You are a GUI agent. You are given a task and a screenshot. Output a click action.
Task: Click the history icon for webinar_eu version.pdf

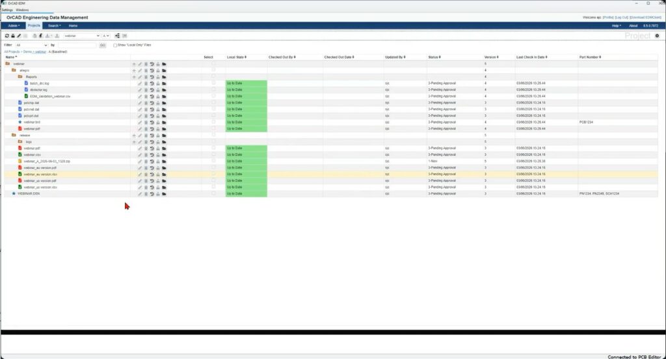[152, 168]
